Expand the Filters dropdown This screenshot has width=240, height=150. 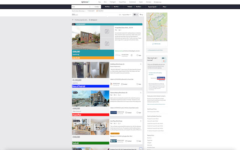pyautogui.click(x=165, y=7)
